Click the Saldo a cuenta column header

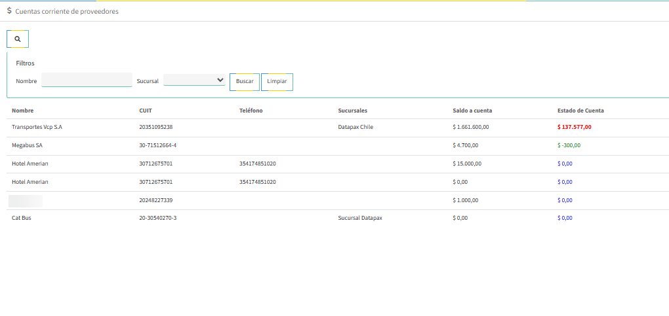tap(472, 111)
